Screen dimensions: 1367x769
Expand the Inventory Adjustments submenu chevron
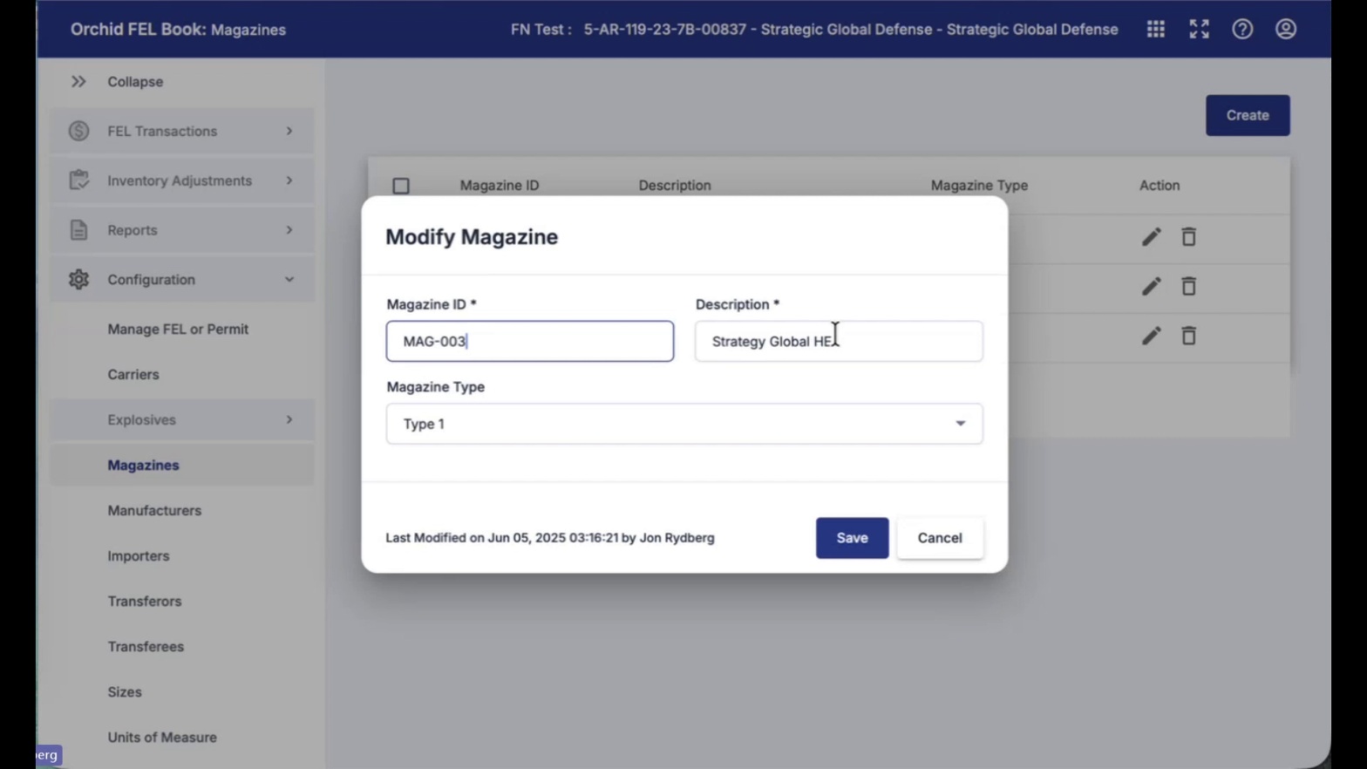[x=289, y=180]
